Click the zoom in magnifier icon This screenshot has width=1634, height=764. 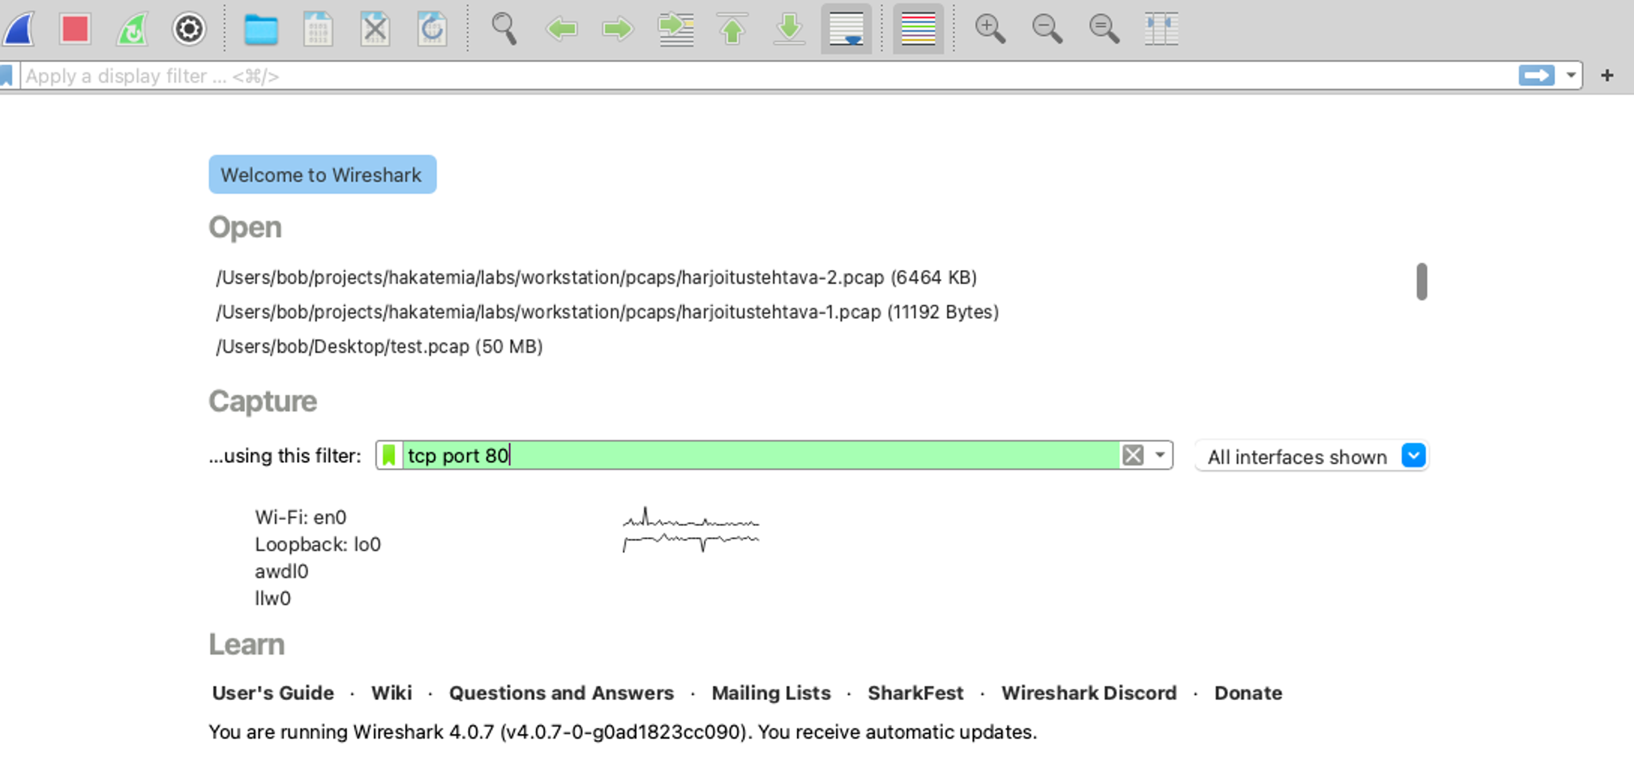(989, 29)
